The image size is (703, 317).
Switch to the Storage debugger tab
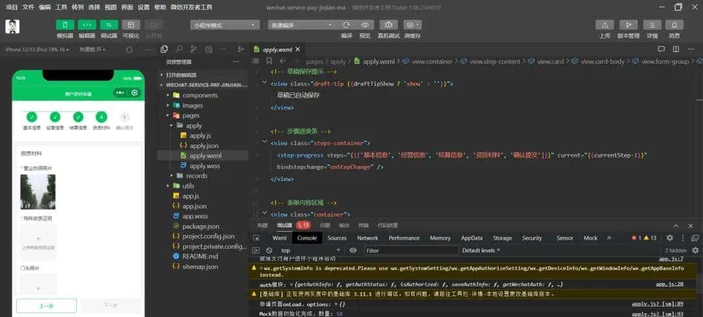pyautogui.click(x=502, y=238)
